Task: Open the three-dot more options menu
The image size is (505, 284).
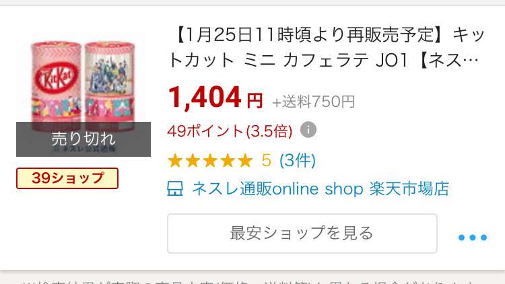Action: (x=473, y=238)
